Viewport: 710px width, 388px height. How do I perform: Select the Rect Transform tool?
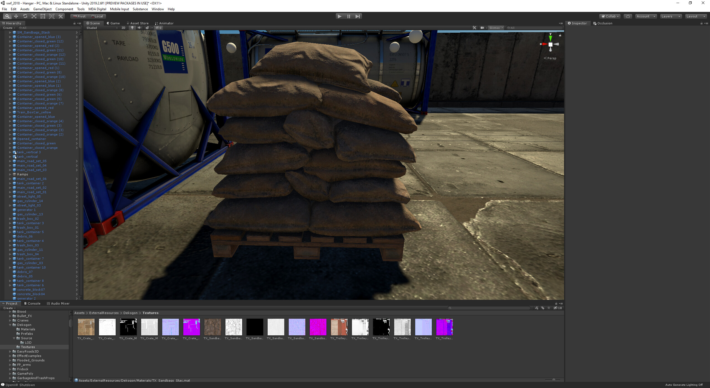coord(43,16)
